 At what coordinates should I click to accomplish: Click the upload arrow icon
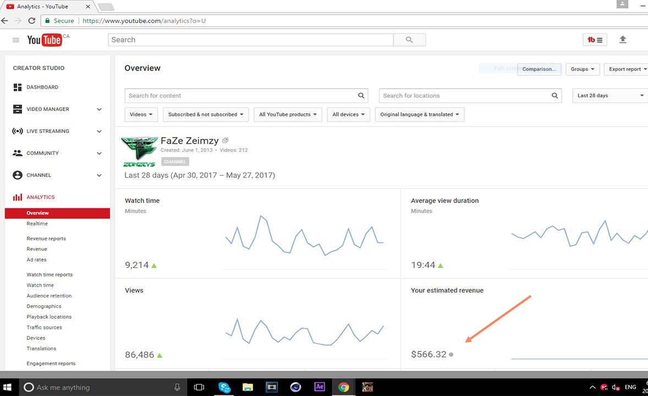click(623, 40)
